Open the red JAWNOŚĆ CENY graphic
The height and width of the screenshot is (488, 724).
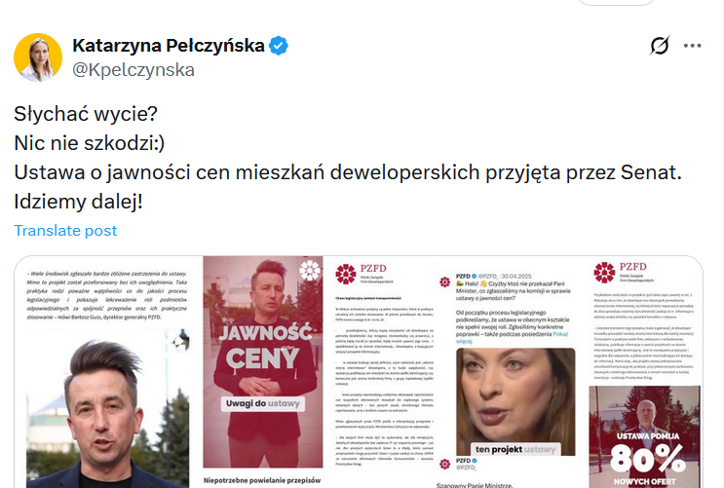[263, 362]
